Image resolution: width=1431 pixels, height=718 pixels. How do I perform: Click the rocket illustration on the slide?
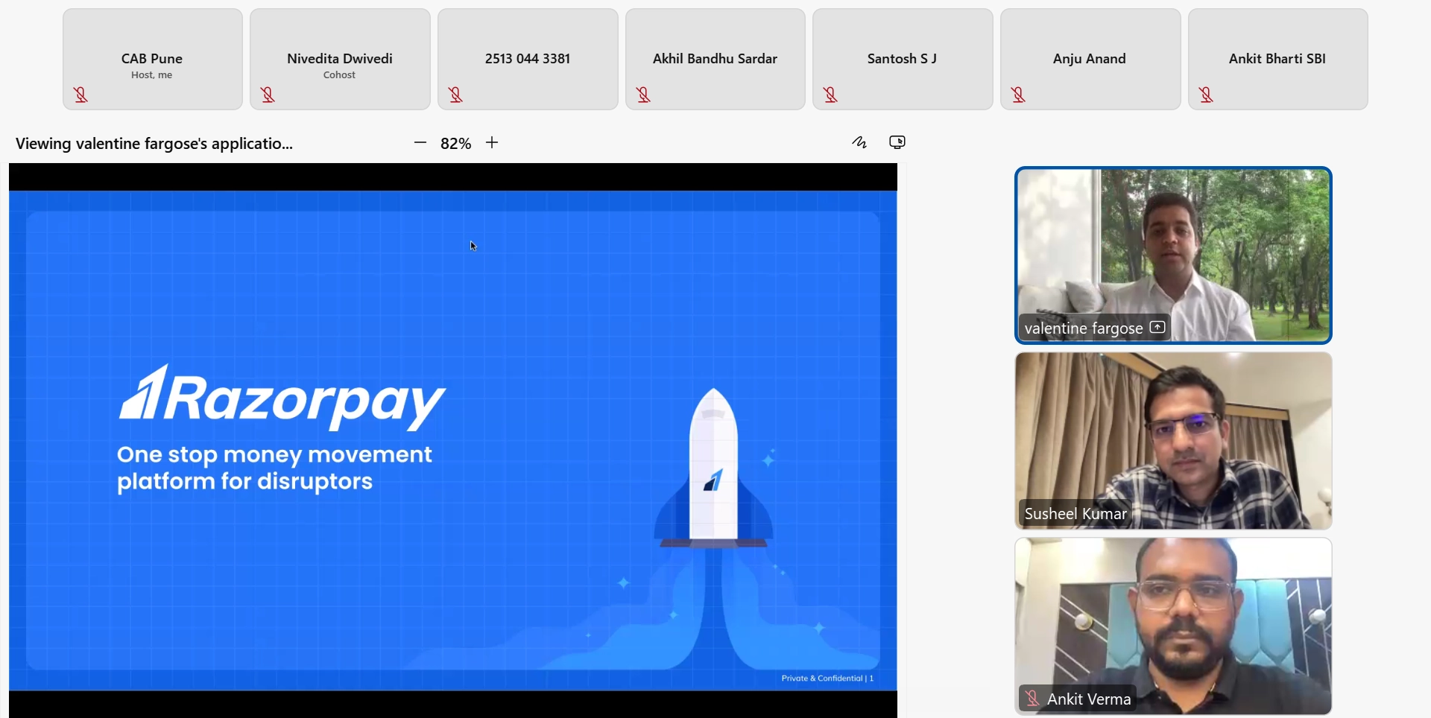tap(713, 468)
